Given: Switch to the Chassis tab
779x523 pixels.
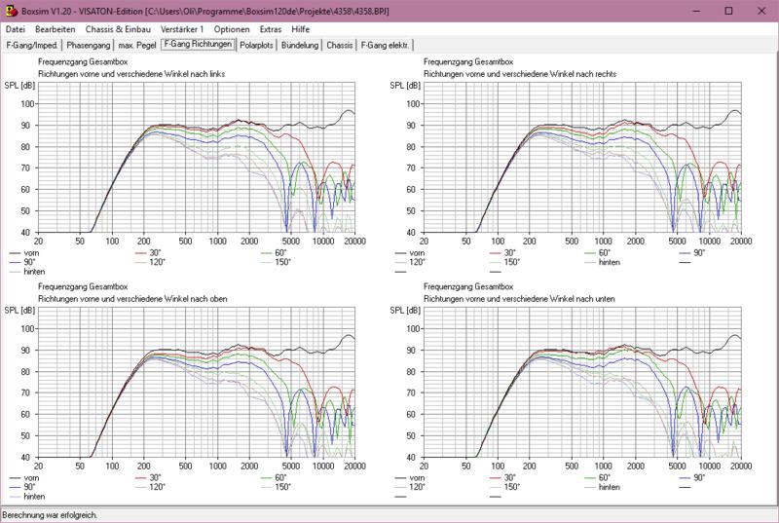Looking at the screenshot, I should (339, 45).
